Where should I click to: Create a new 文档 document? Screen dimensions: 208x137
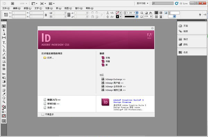106,58
